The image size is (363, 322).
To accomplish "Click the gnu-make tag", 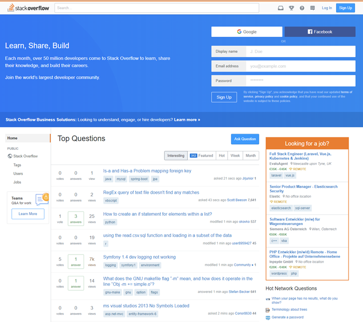I will tap(113, 292).
